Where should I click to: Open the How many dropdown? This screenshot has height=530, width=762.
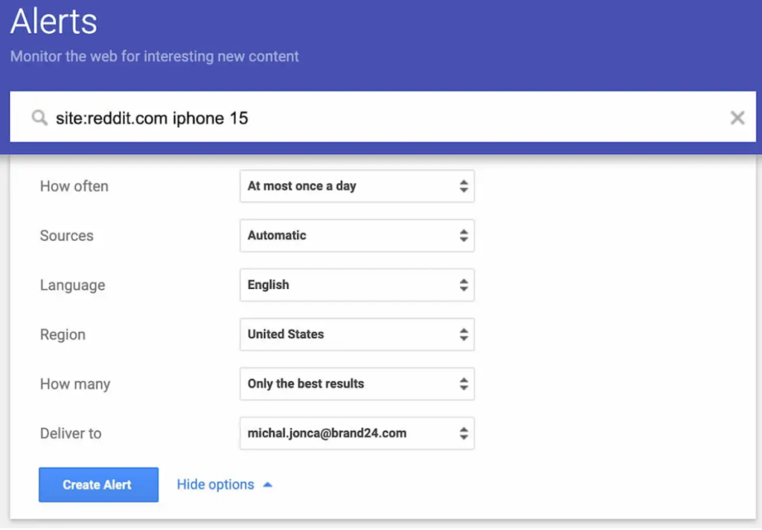click(356, 384)
